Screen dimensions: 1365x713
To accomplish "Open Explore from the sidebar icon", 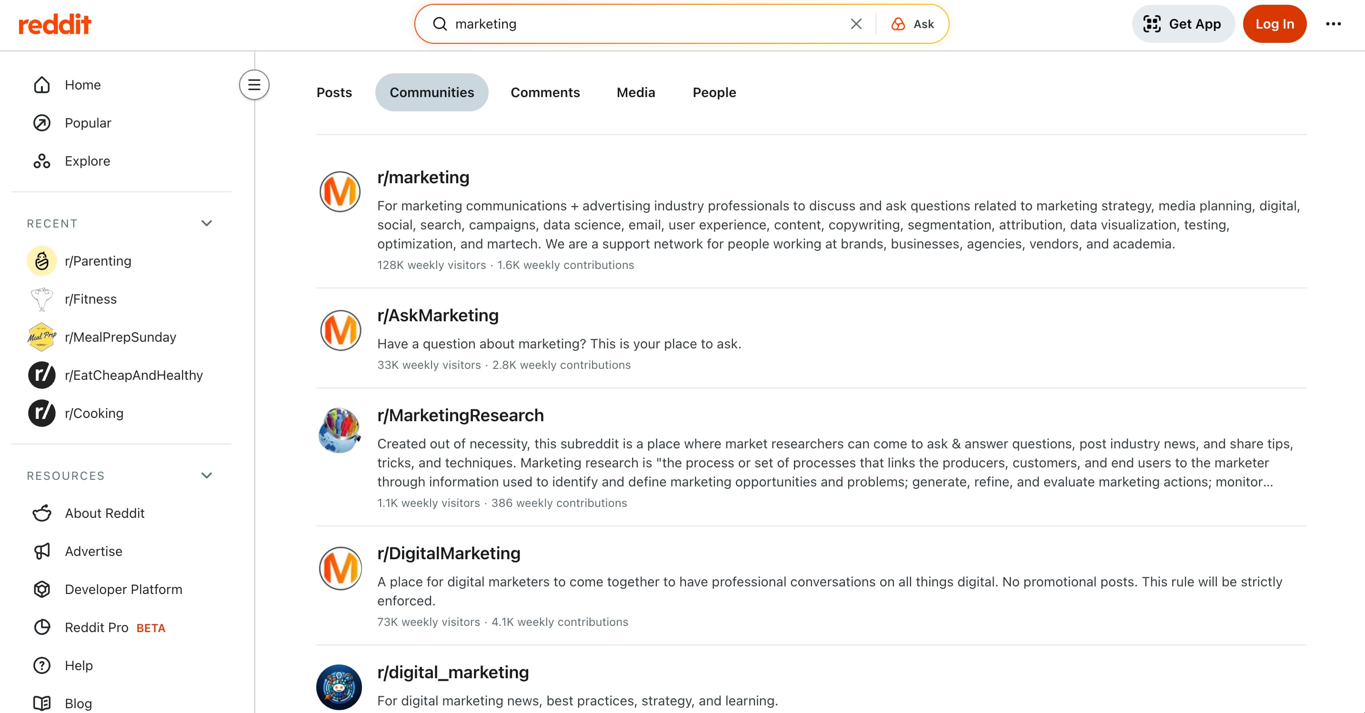I will pyautogui.click(x=42, y=161).
